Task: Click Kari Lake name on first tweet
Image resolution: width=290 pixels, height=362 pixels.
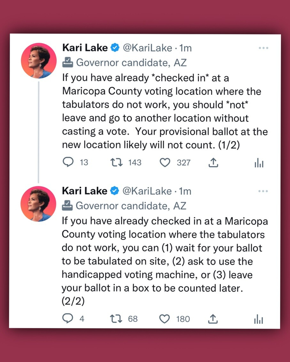Action: pos(85,48)
